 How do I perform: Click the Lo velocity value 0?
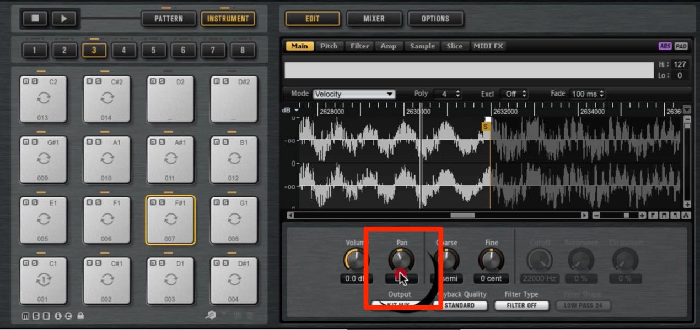(680, 75)
